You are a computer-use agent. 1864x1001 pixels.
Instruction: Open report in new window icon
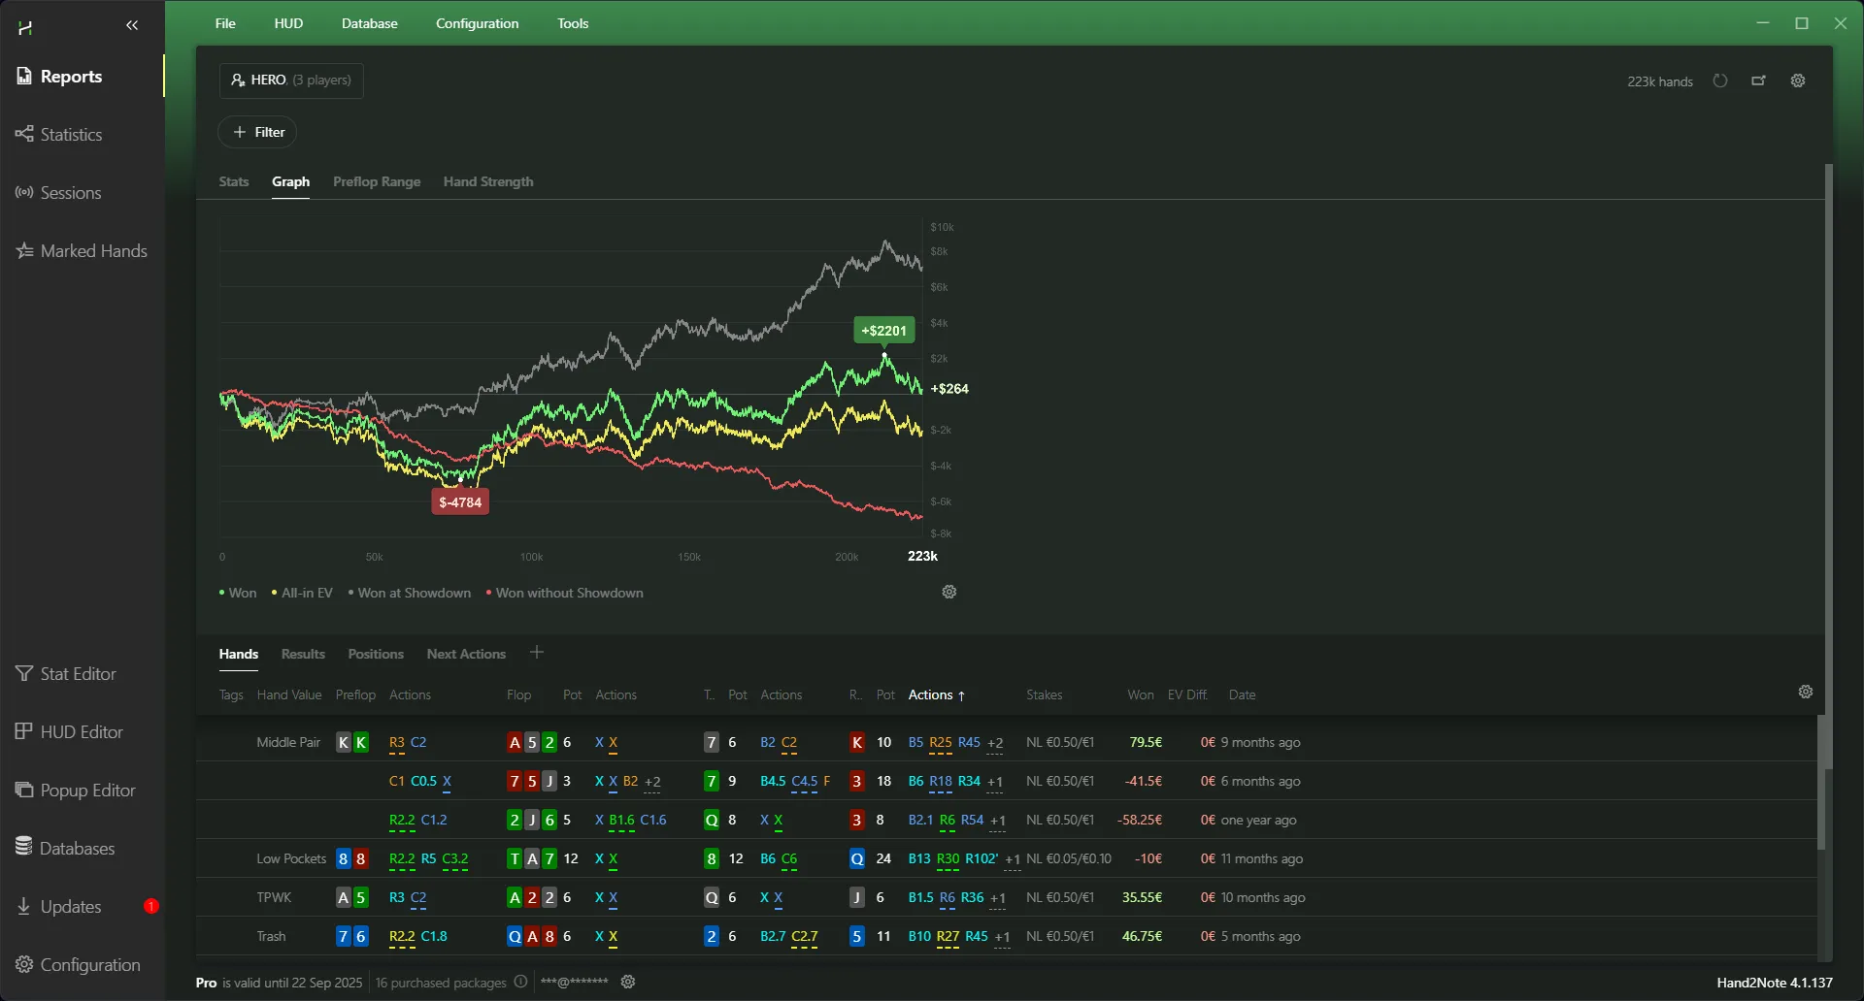1758,81
